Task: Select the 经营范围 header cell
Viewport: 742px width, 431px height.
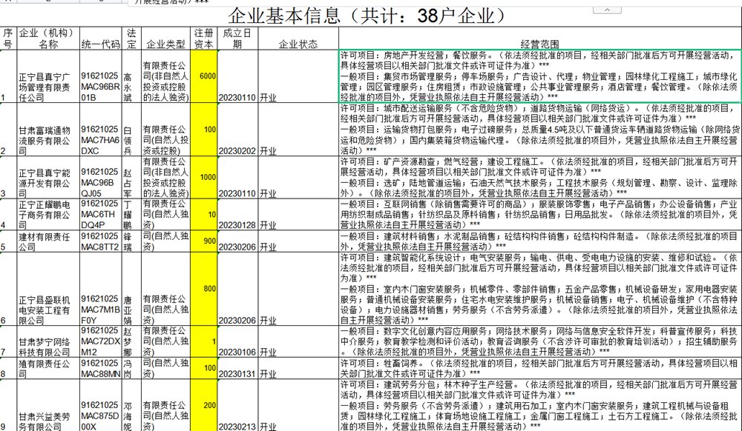Action: click(539, 44)
